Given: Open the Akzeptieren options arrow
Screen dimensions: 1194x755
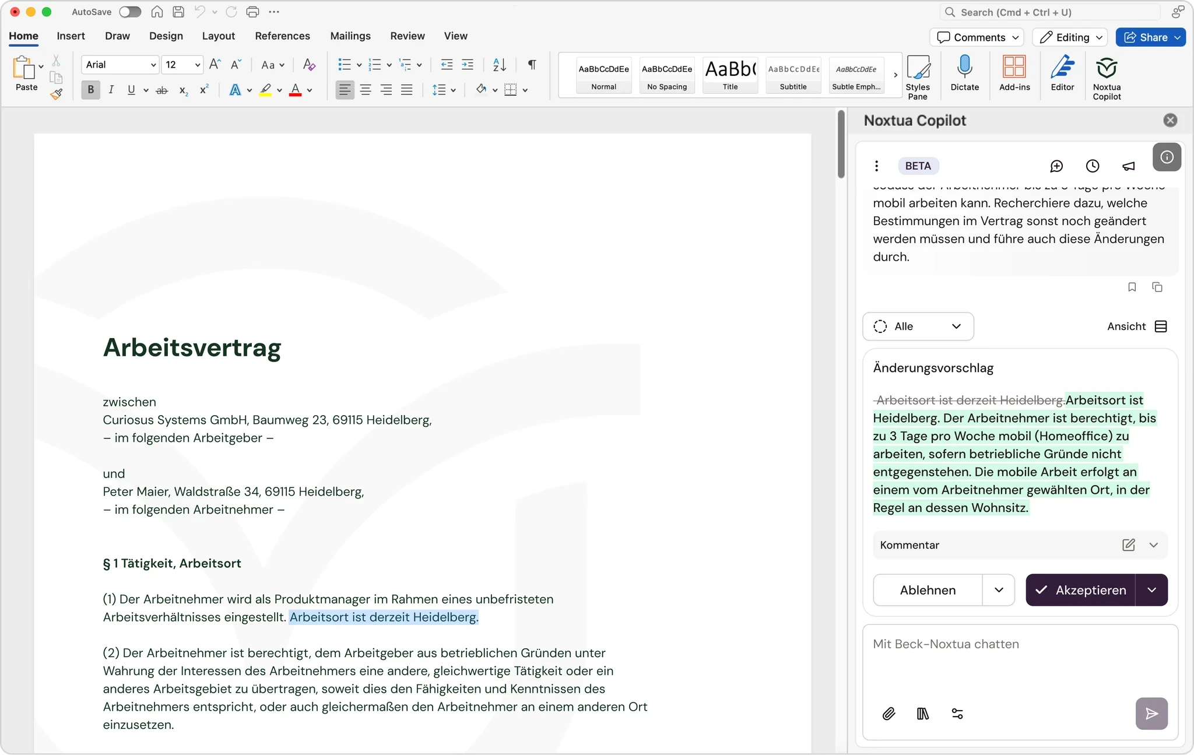Looking at the screenshot, I should (x=1151, y=590).
